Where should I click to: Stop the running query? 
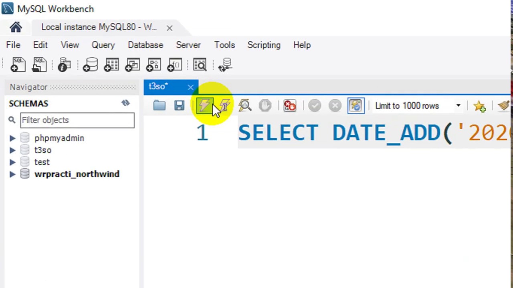[x=265, y=106]
